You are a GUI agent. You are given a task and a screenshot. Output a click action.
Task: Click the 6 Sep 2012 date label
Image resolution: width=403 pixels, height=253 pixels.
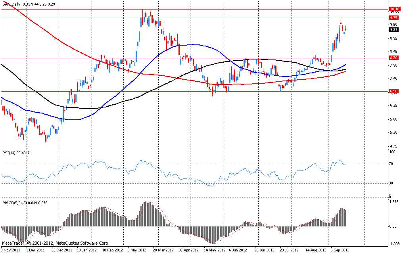click(x=340, y=250)
